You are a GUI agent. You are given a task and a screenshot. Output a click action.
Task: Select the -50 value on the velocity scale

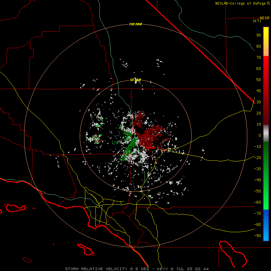257,191
